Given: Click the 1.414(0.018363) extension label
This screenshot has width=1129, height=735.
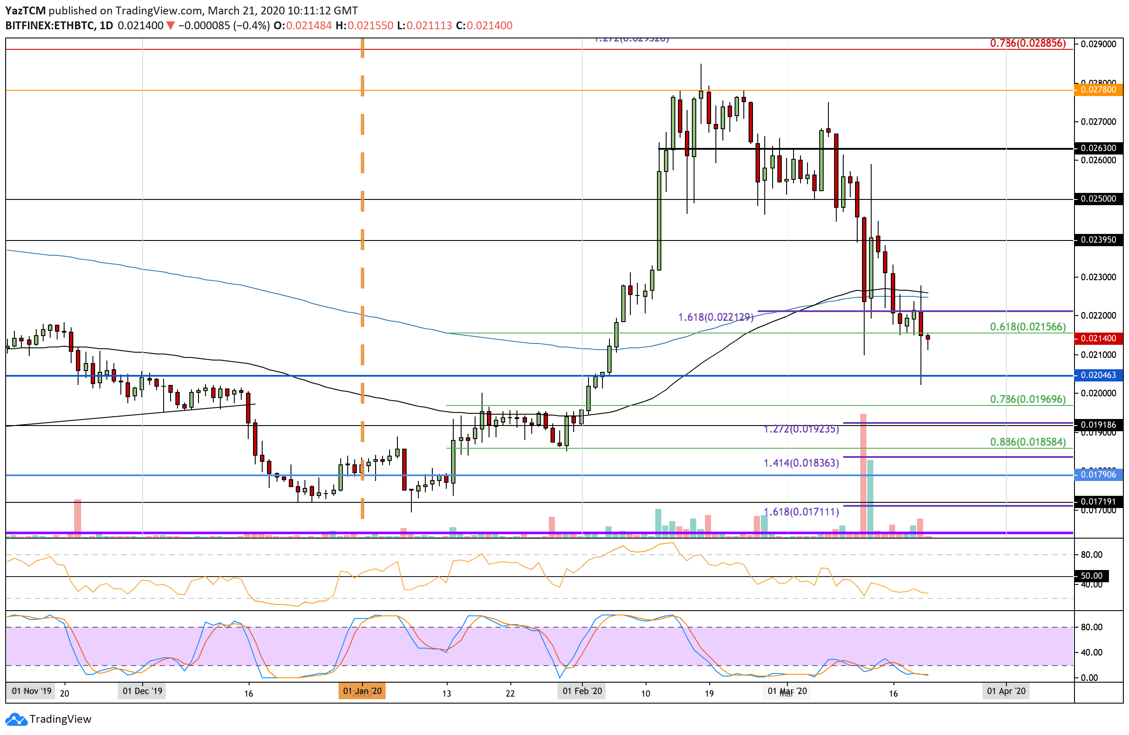Looking at the screenshot, I should [801, 463].
